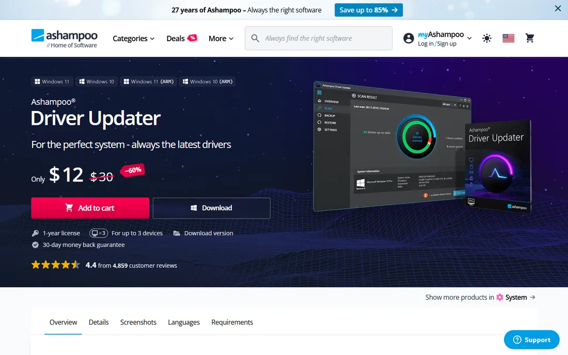Click the For up to 3 devices text
This screenshot has height=355, width=568.
(x=137, y=233)
